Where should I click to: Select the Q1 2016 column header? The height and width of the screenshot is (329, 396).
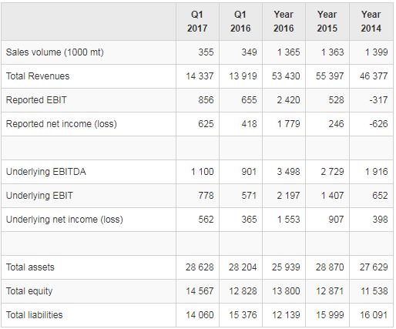tap(240, 22)
